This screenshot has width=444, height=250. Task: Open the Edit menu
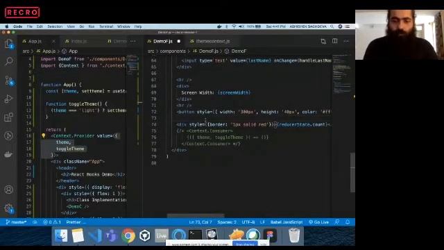(40, 26)
